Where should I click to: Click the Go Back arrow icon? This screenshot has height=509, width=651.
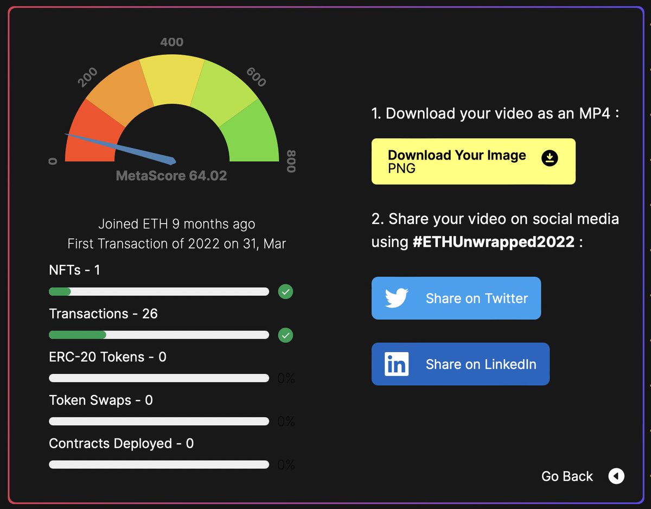(616, 476)
